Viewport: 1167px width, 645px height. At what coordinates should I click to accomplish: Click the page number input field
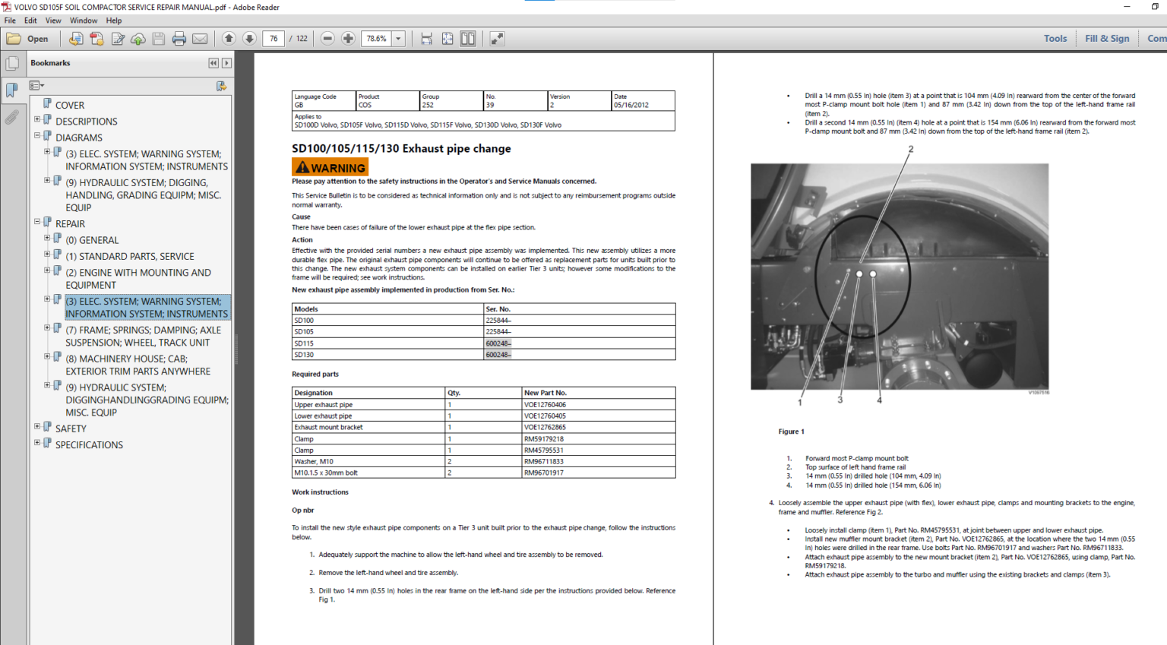[273, 38]
